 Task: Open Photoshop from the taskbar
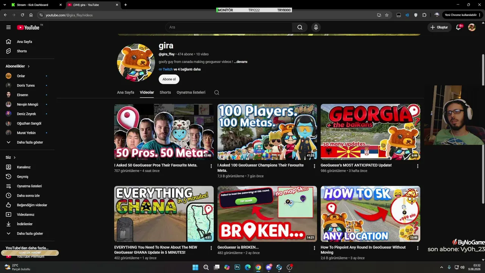coord(237,267)
